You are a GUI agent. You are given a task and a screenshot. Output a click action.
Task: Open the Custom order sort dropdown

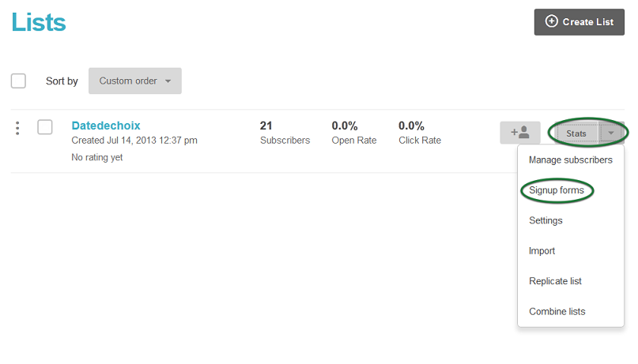135,81
